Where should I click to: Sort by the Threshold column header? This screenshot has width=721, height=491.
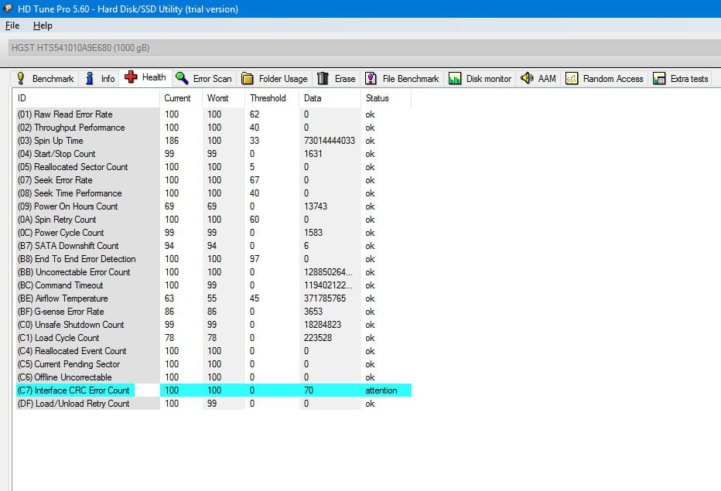pyautogui.click(x=268, y=98)
